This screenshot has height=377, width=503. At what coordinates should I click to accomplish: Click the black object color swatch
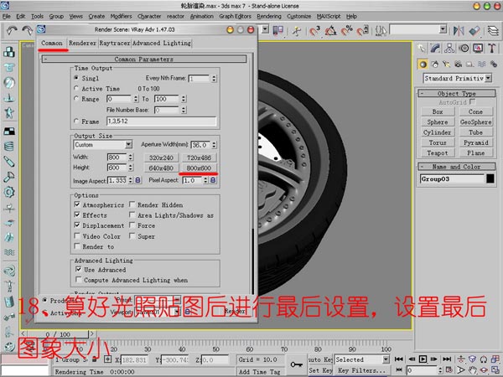pyautogui.click(x=490, y=178)
